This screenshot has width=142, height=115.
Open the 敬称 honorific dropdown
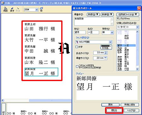click(112, 33)
